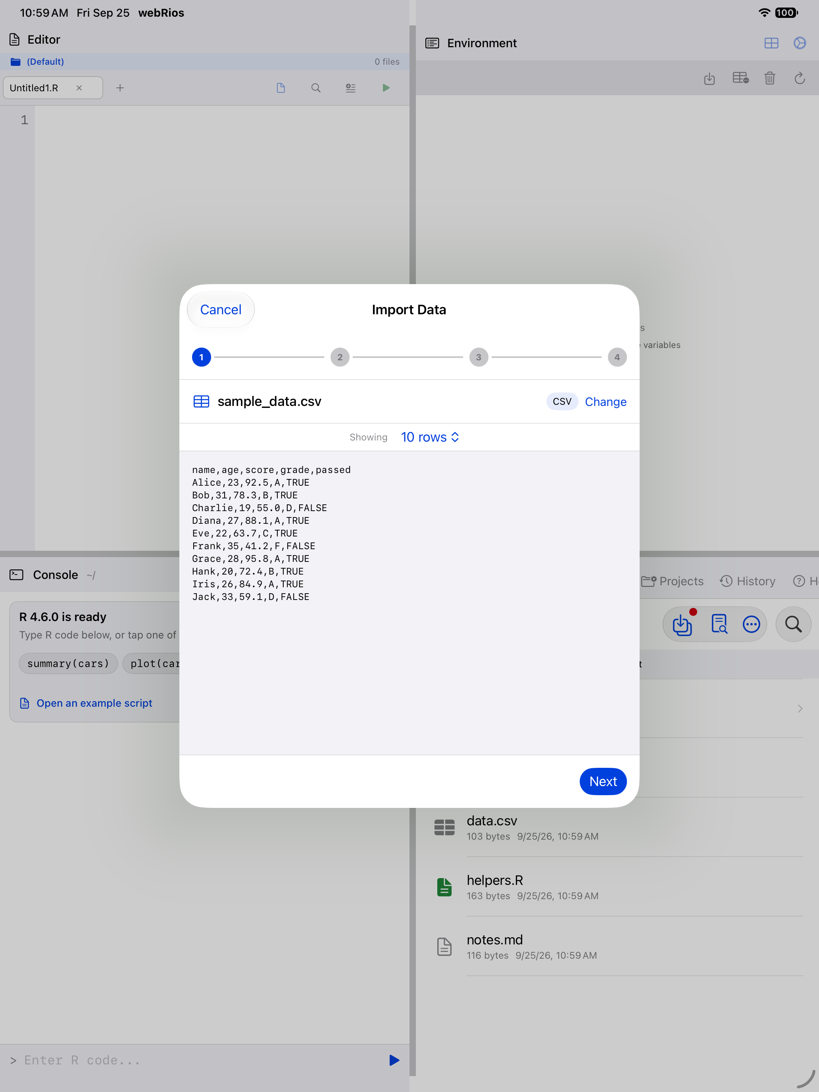This screenshot has height=1092, width=819.
Task: Add a new editor tab
Action: pyautogui.click(x=120, y=88)
